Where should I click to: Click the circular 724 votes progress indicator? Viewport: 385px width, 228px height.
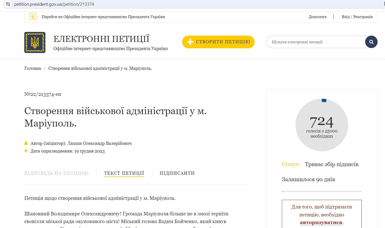[322, 125]
